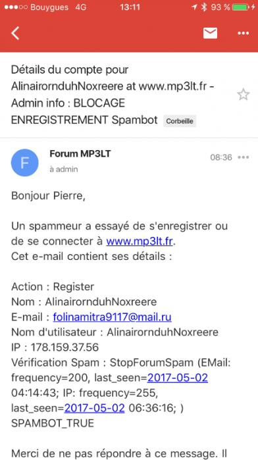Expand recipient details at 'à admin'
The width and height of the screenshot is (258, 460).
(x=64, y=169)
